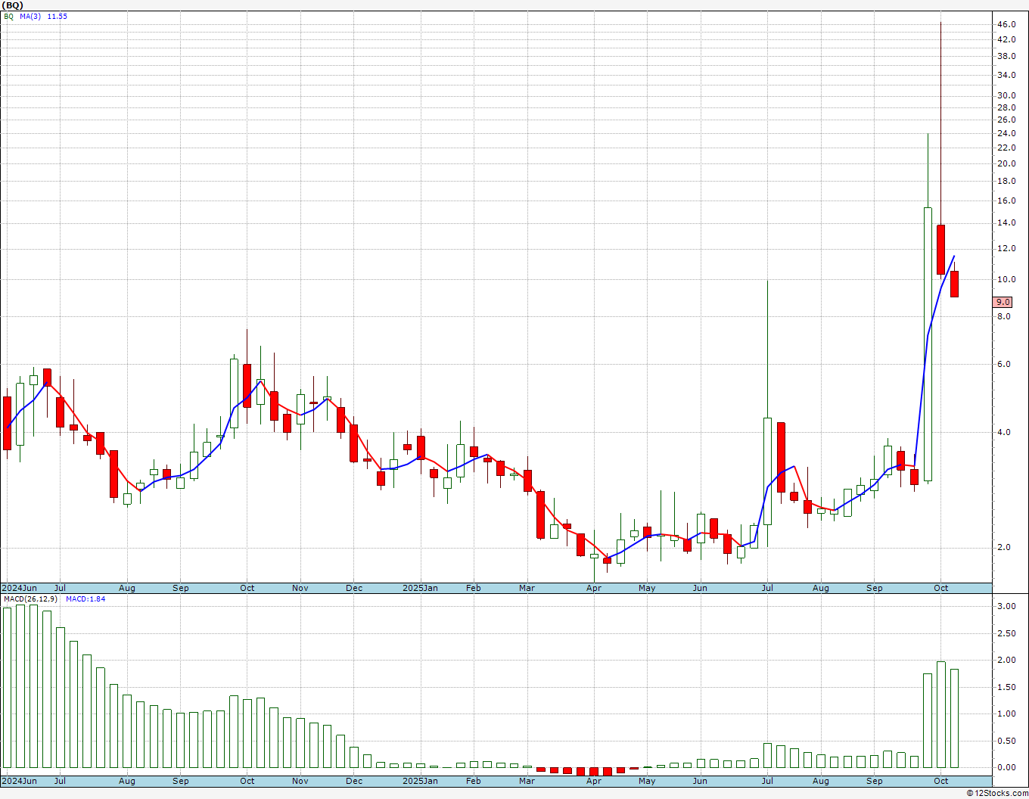Viewport: 1029px width, 799px height.
Task: Select Nov on the price chart axis
Action: 300,588
